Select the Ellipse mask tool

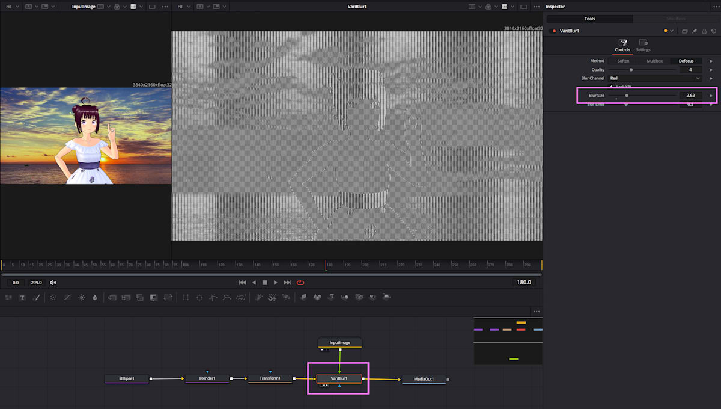pyautogui.click(x=199, y=297)
